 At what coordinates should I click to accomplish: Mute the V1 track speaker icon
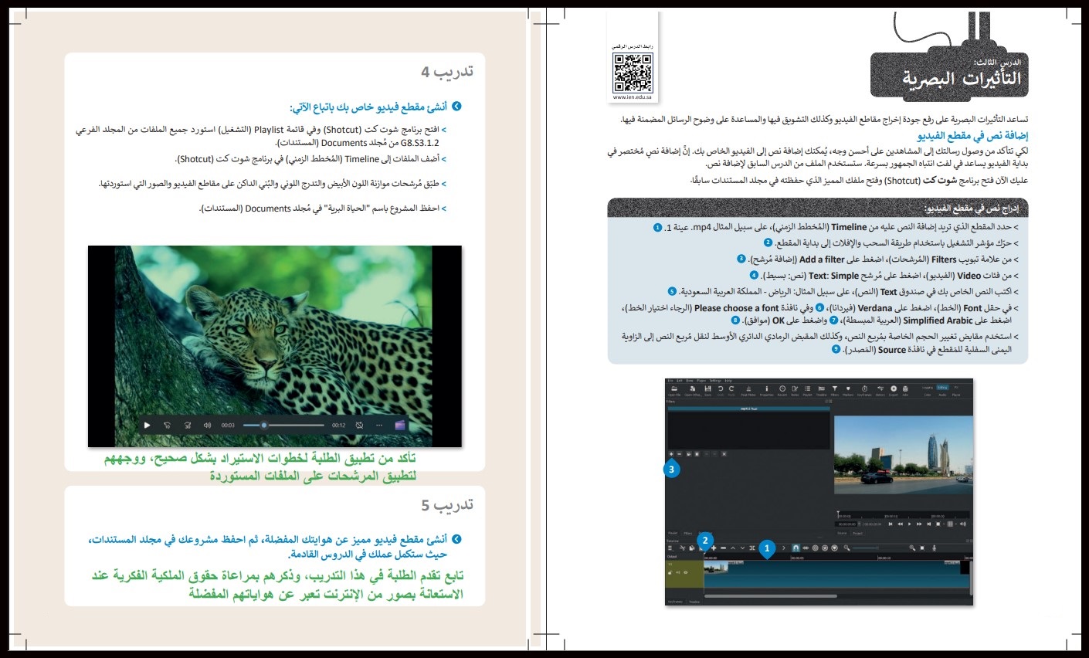click(678, 573)
